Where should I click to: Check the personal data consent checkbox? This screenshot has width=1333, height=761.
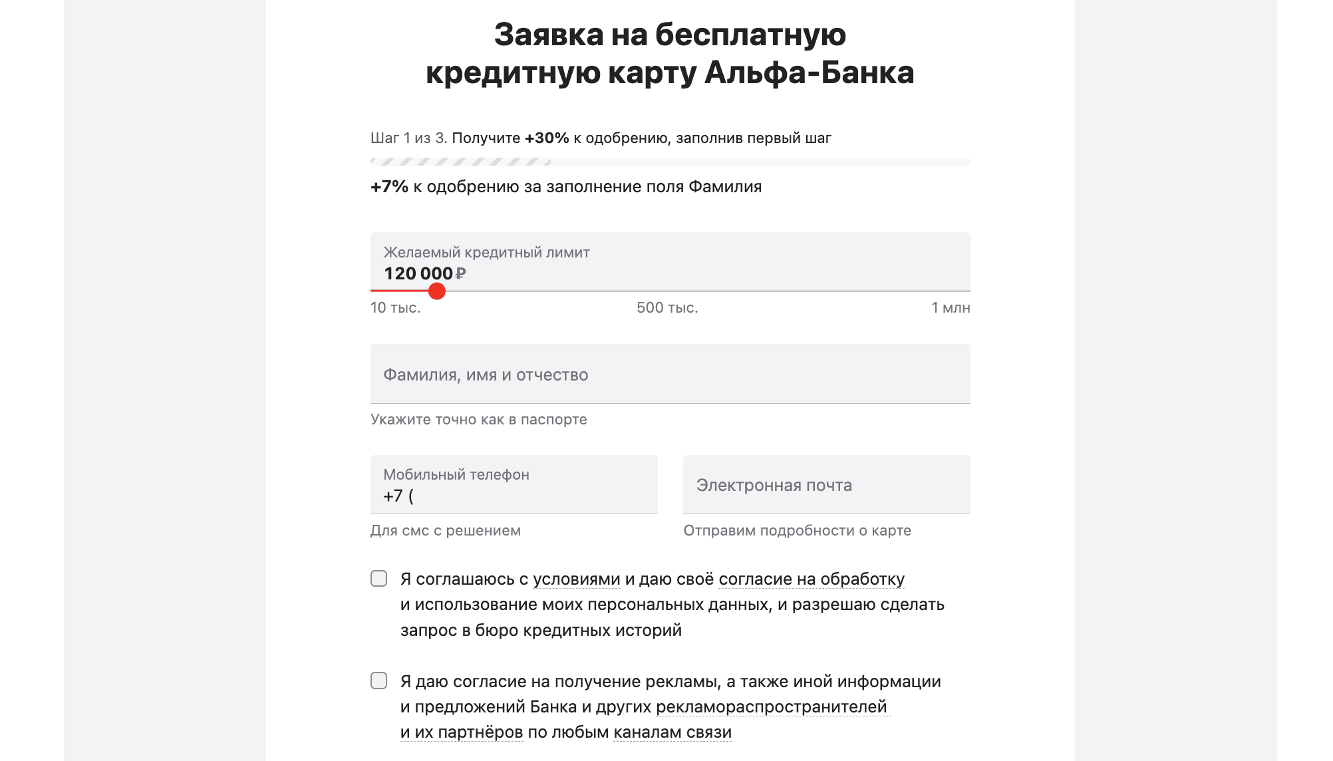pyautogui.click(x=379, y=579)
